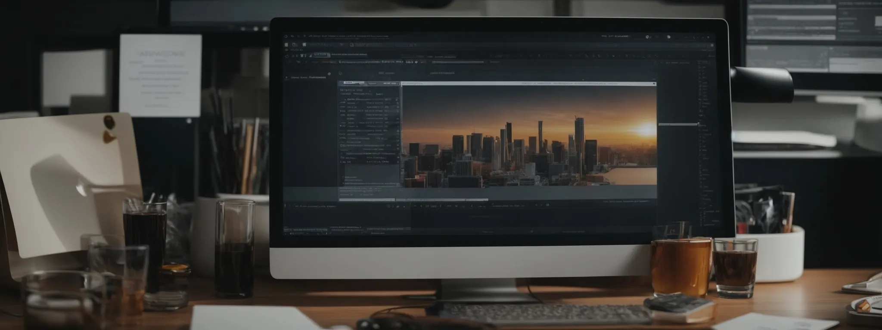The image size is (882, 330).
Task: Click the close button on the image preview title bar
Action: tap(654, 83)
